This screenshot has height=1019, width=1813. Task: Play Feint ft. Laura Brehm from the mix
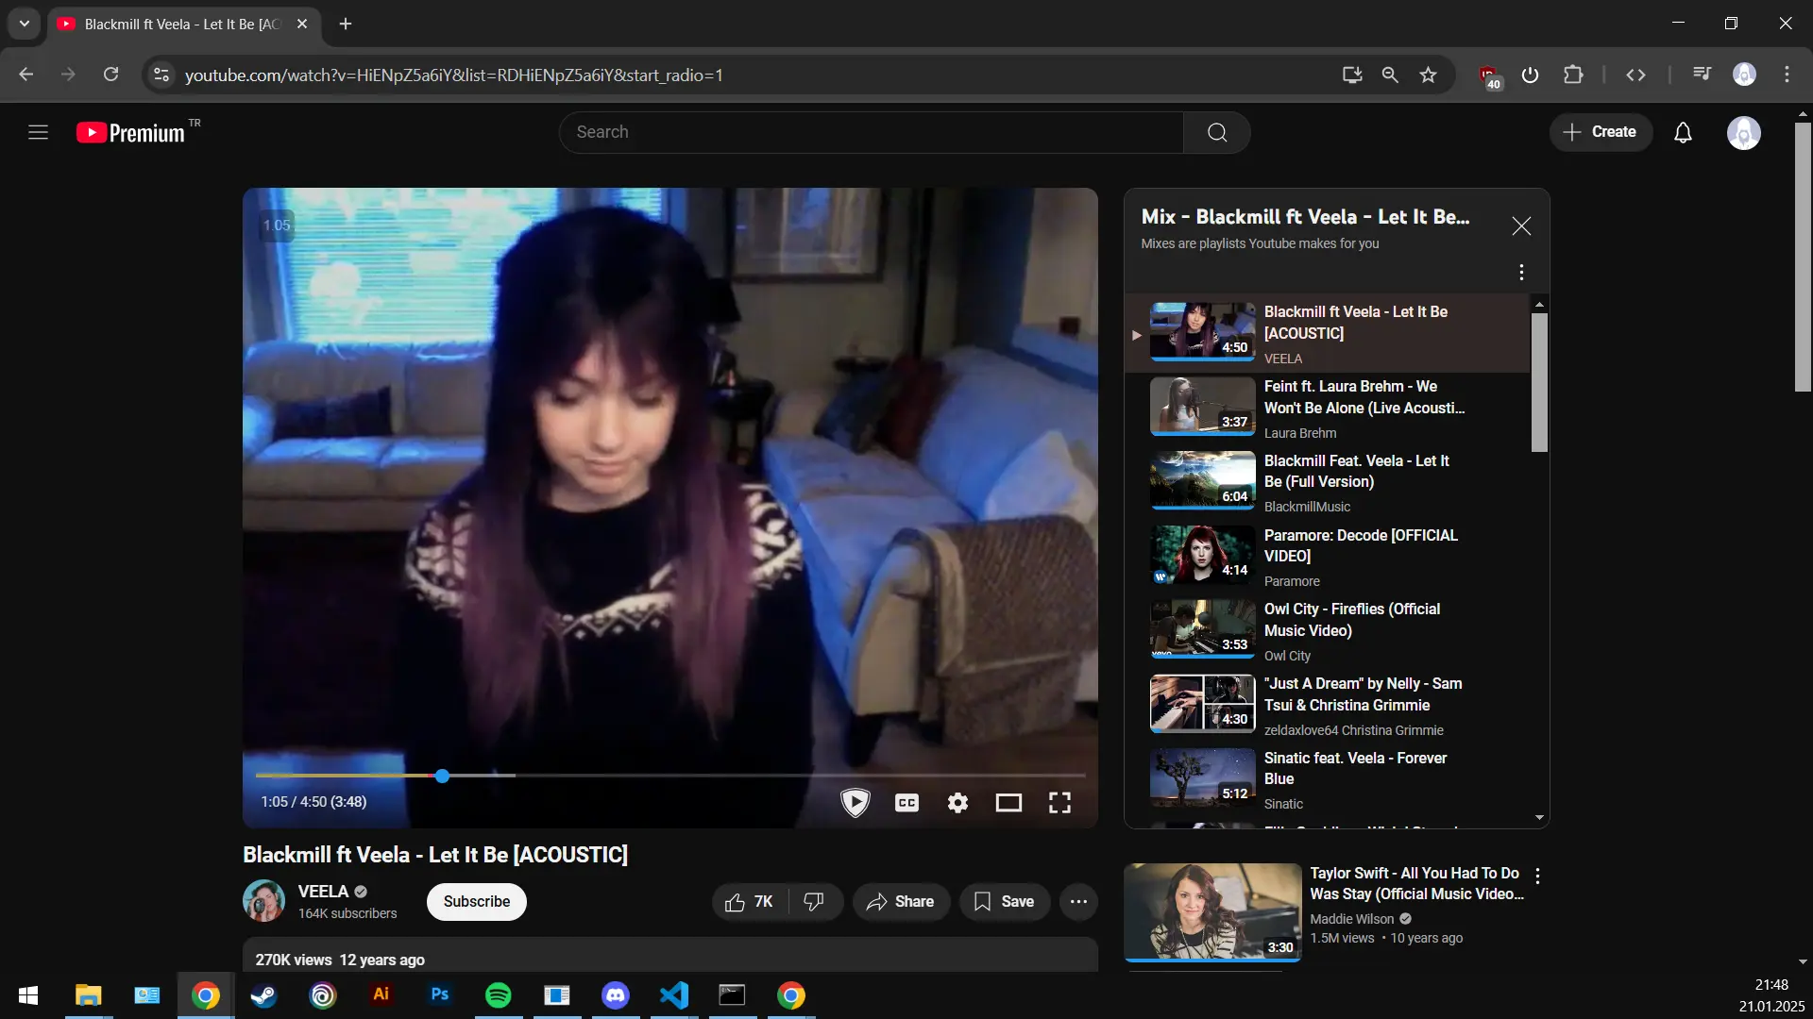[1327, 409]
